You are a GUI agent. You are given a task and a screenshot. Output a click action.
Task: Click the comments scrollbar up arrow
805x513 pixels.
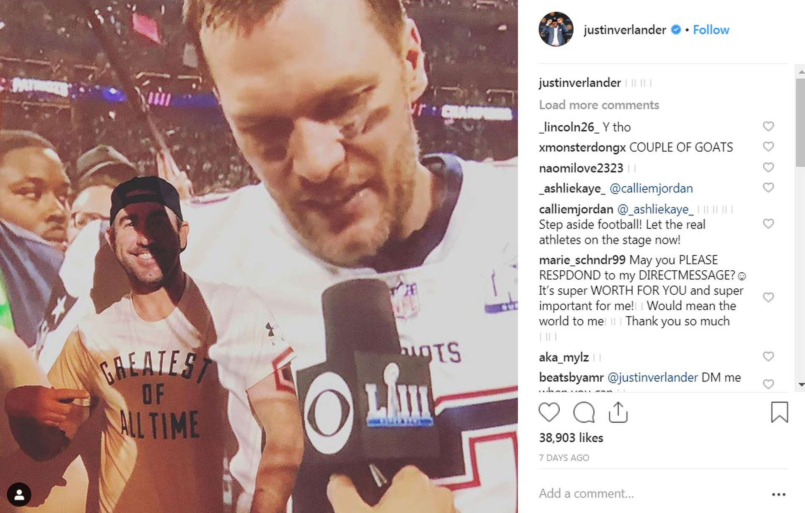(801, 72)
